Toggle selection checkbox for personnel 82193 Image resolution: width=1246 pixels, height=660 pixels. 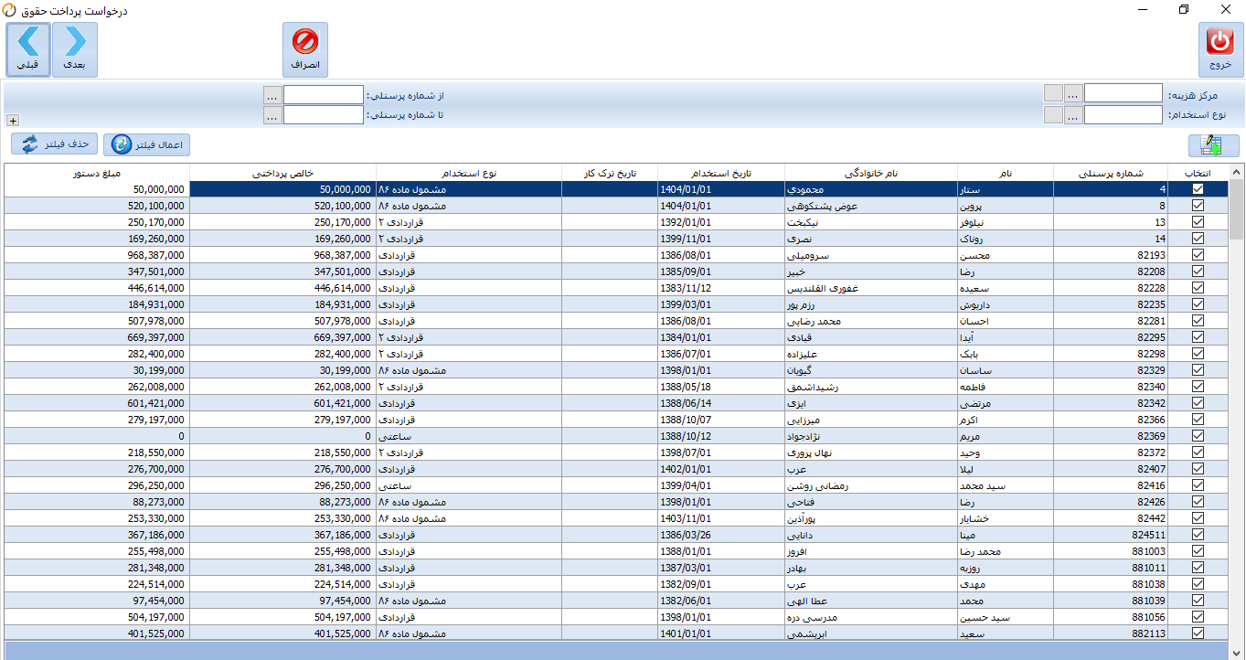point(1198,255)
